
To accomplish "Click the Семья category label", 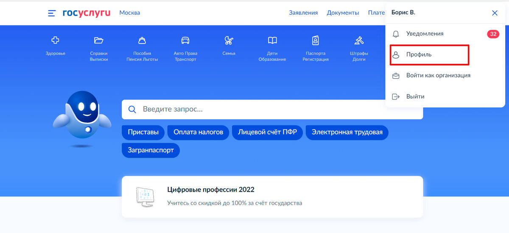I will [229, 54].
